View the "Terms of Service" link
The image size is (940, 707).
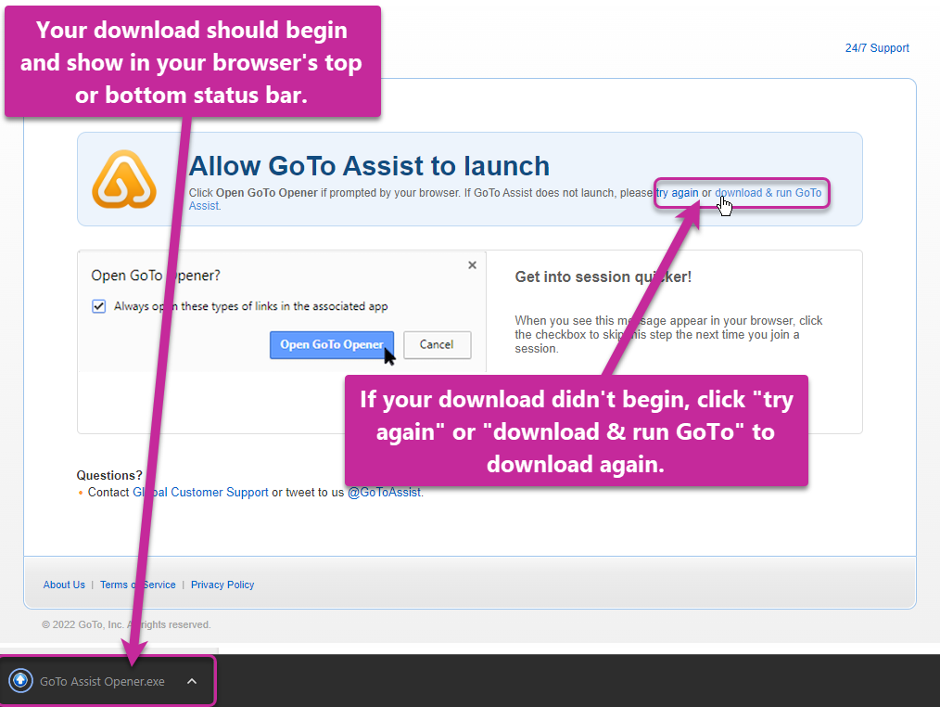pyautogui.click(x=137, y=585)
